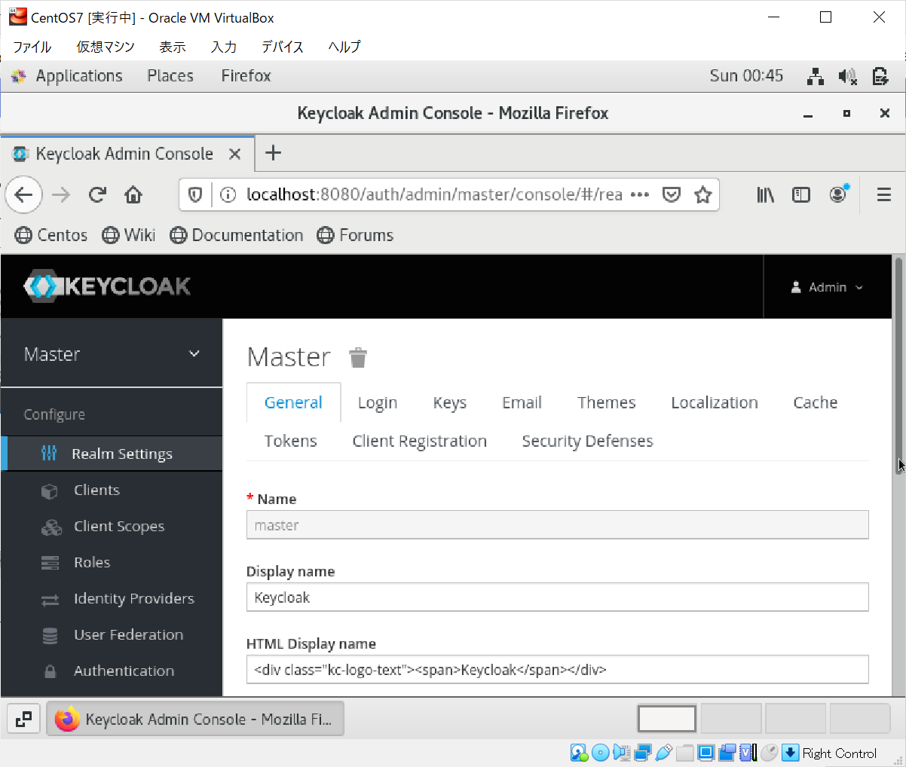The width and height of the screenshot is (906, 767).
Task: Reload the current Firefox page
Action: pos(97,195)
